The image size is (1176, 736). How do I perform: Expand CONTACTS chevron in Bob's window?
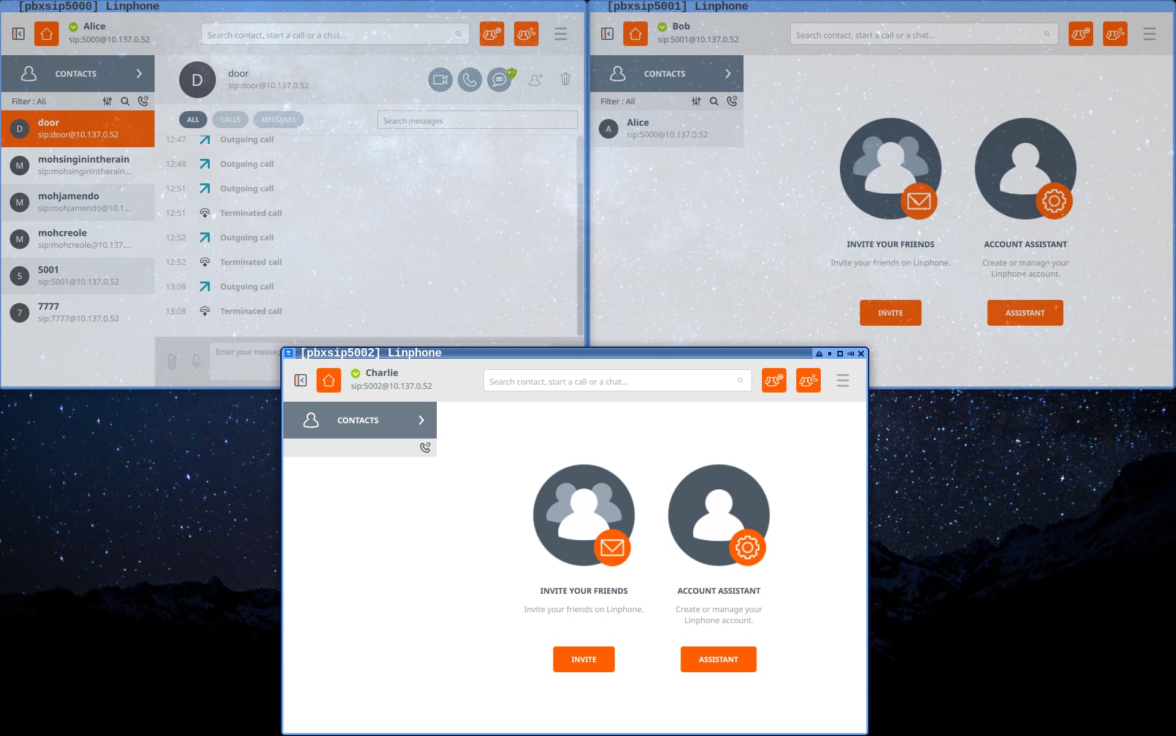tap(728, 74)
